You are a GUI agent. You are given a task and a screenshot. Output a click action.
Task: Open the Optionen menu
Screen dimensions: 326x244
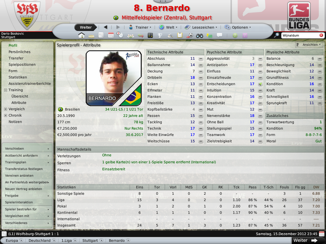point(238,27)
